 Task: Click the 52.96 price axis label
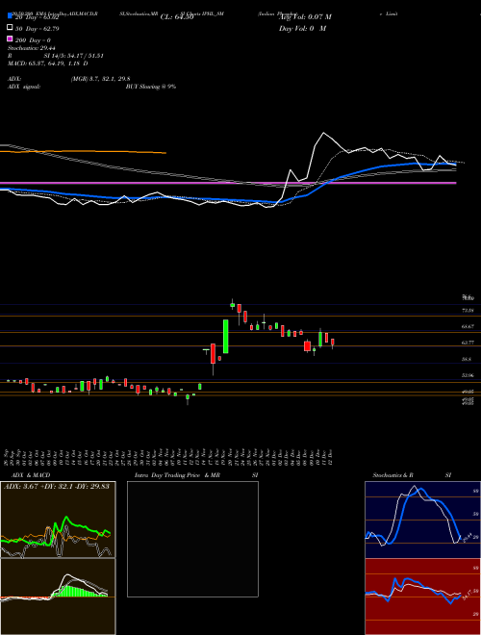click(x=468, y=375)
